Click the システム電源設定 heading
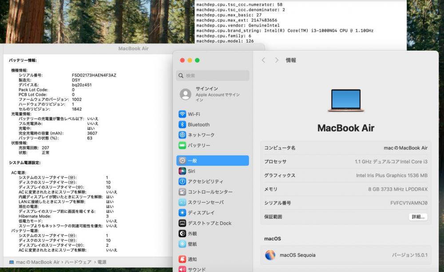The image size is (444, 272). point(24,163)
